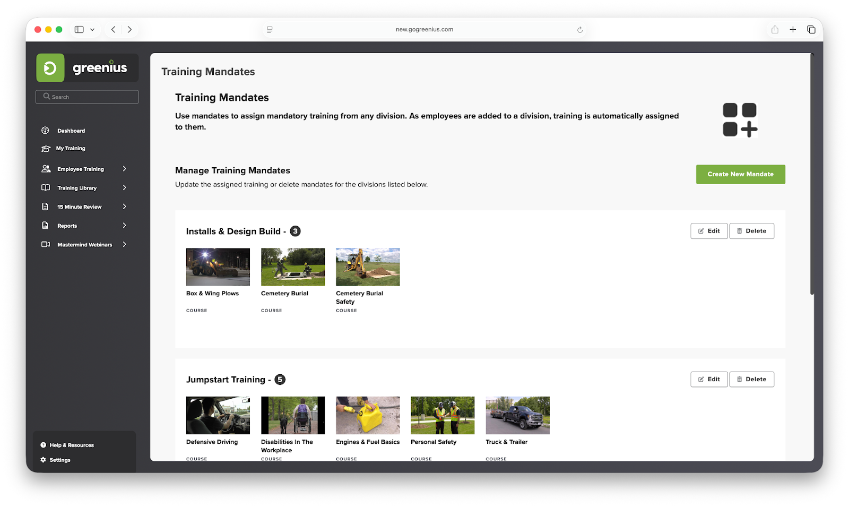The width and height of the screenshot is (849, 507).
Task: Open the Dashboard menu item
Action: click(x=71, y=131)
